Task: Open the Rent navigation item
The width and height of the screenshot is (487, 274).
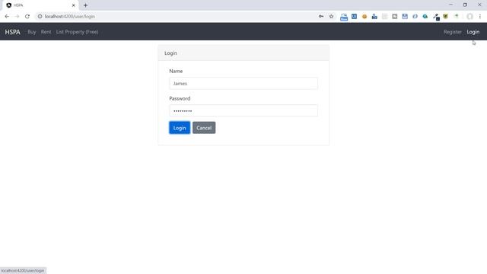Action: 46,32
